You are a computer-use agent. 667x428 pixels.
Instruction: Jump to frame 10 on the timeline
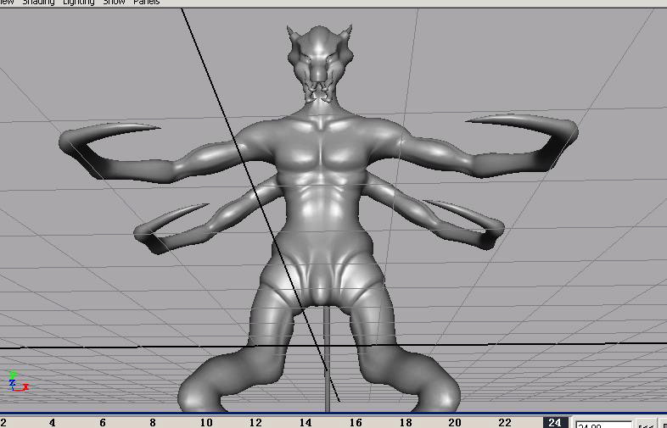[206, 422]
